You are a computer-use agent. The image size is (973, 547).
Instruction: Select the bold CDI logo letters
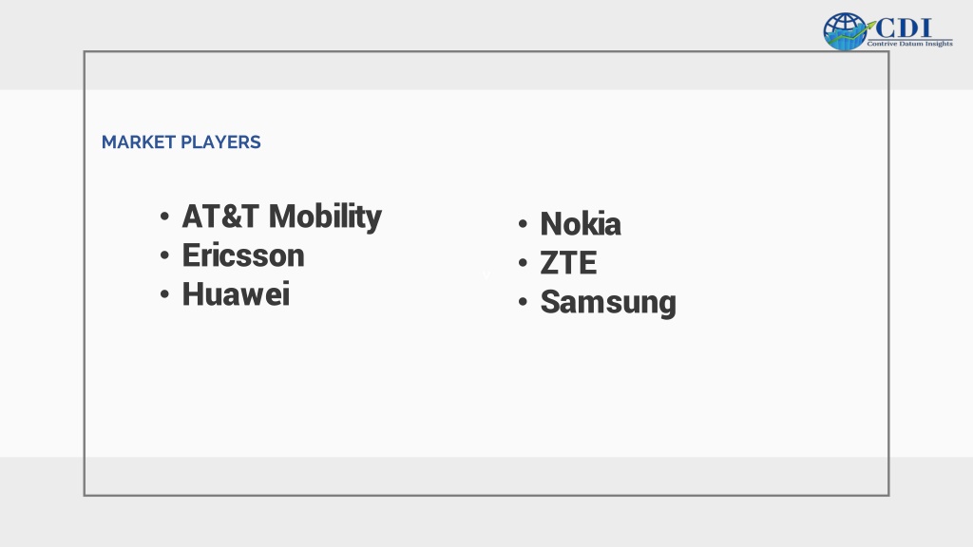904,28
